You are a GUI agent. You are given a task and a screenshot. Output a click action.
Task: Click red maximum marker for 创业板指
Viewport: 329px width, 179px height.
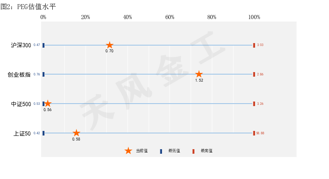click(254, 74)
